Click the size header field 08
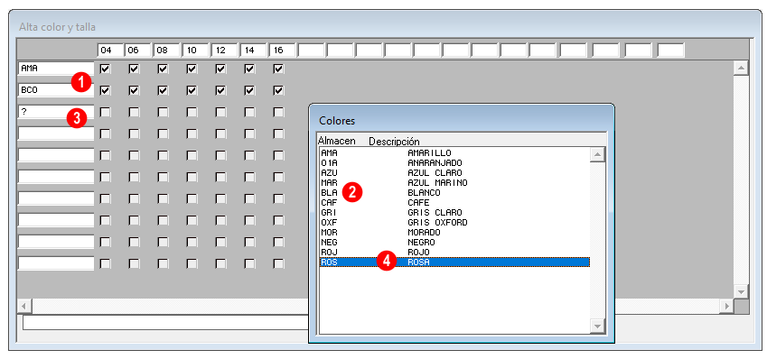Screen dimensions: 767x359 (x=167, y=50)
